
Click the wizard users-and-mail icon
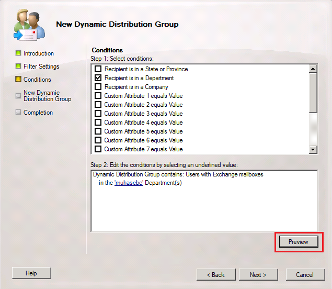pyautogui.click(x=28, y=24)
